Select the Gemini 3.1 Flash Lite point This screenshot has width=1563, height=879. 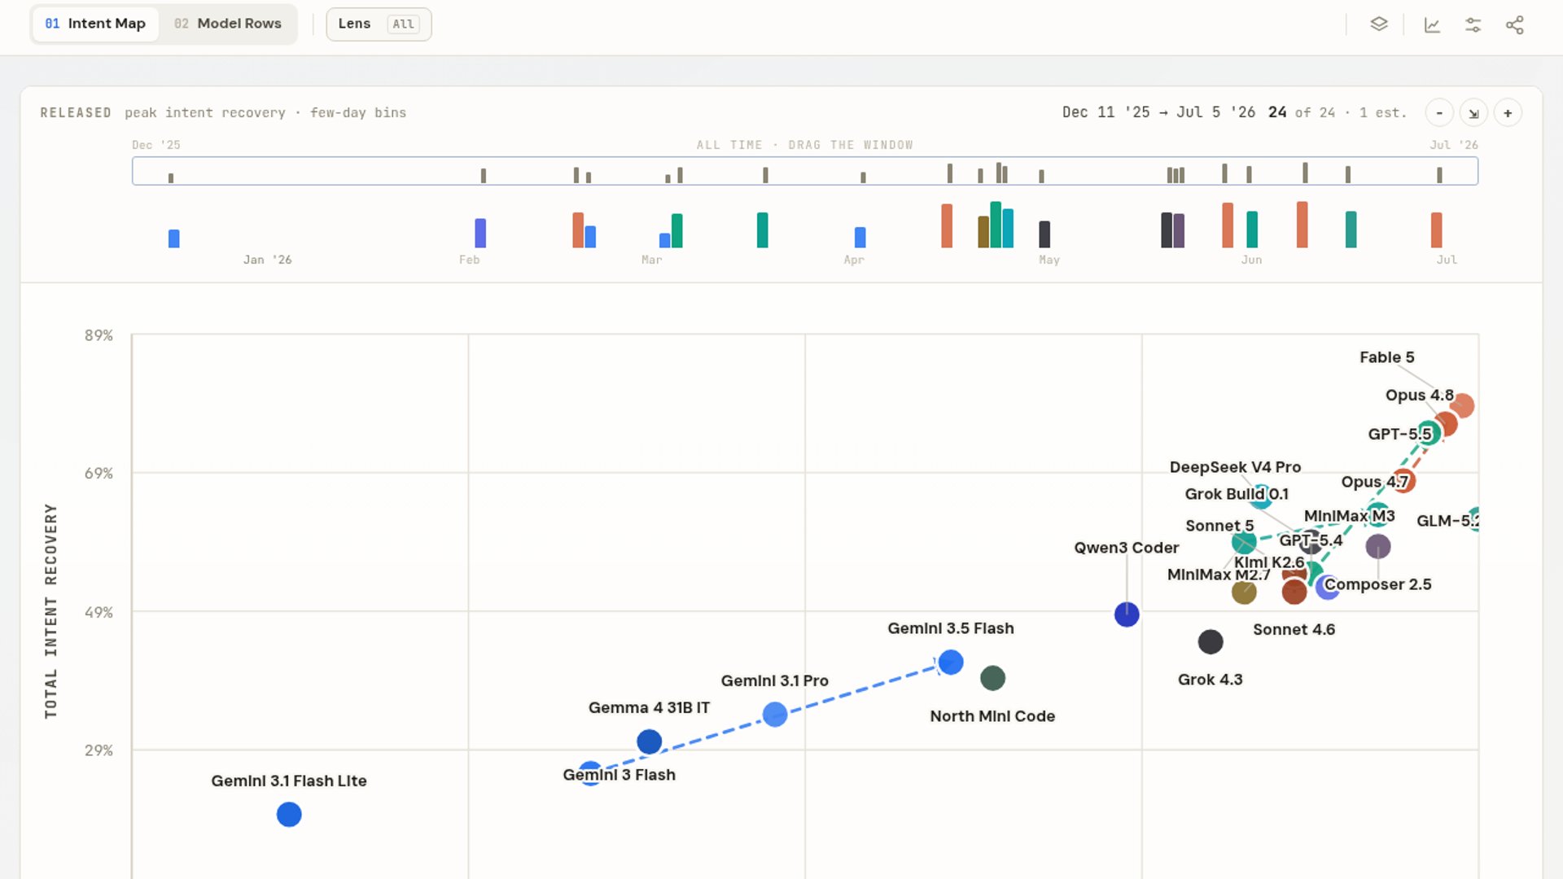(289, 814)
